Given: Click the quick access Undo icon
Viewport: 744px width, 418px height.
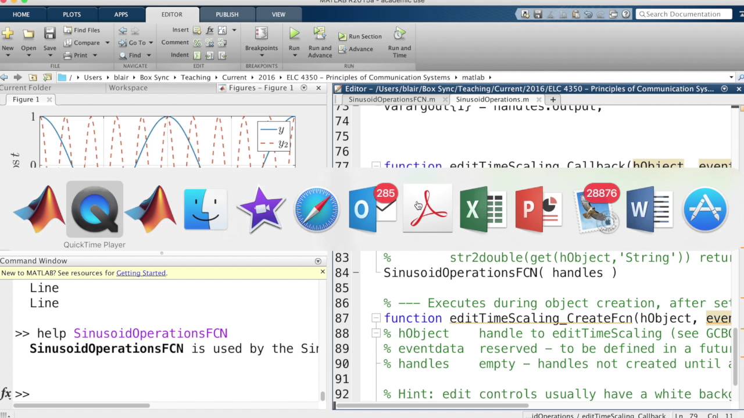Looking at the screenshot, I should [588, 14].
